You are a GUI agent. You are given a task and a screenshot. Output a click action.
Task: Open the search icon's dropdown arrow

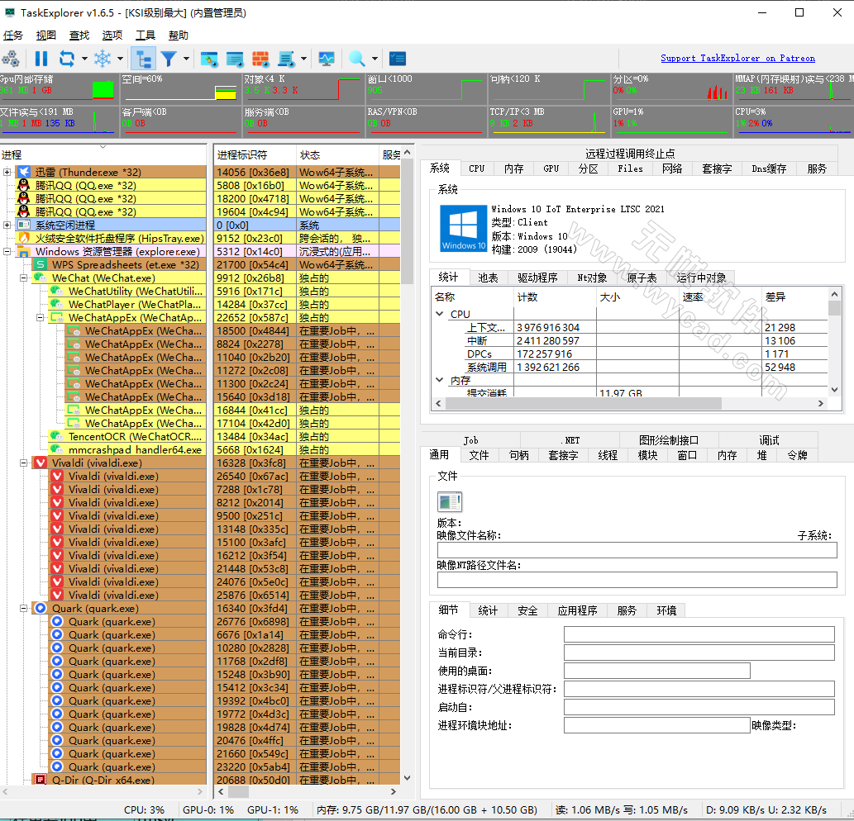click(373, 59)
